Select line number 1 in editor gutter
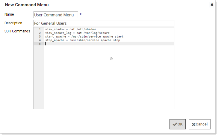218x136 pixels. (x=40, y=29)
